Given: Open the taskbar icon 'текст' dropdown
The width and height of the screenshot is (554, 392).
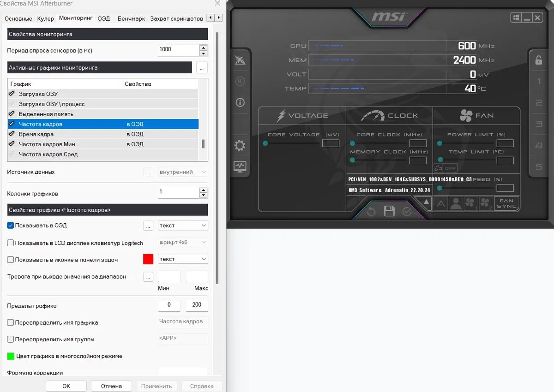Looking at the screenshot, I should click(183, 259).
